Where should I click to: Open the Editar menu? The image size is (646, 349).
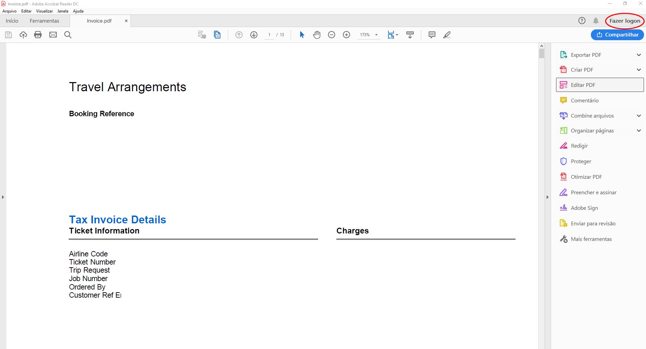[26, 11]
